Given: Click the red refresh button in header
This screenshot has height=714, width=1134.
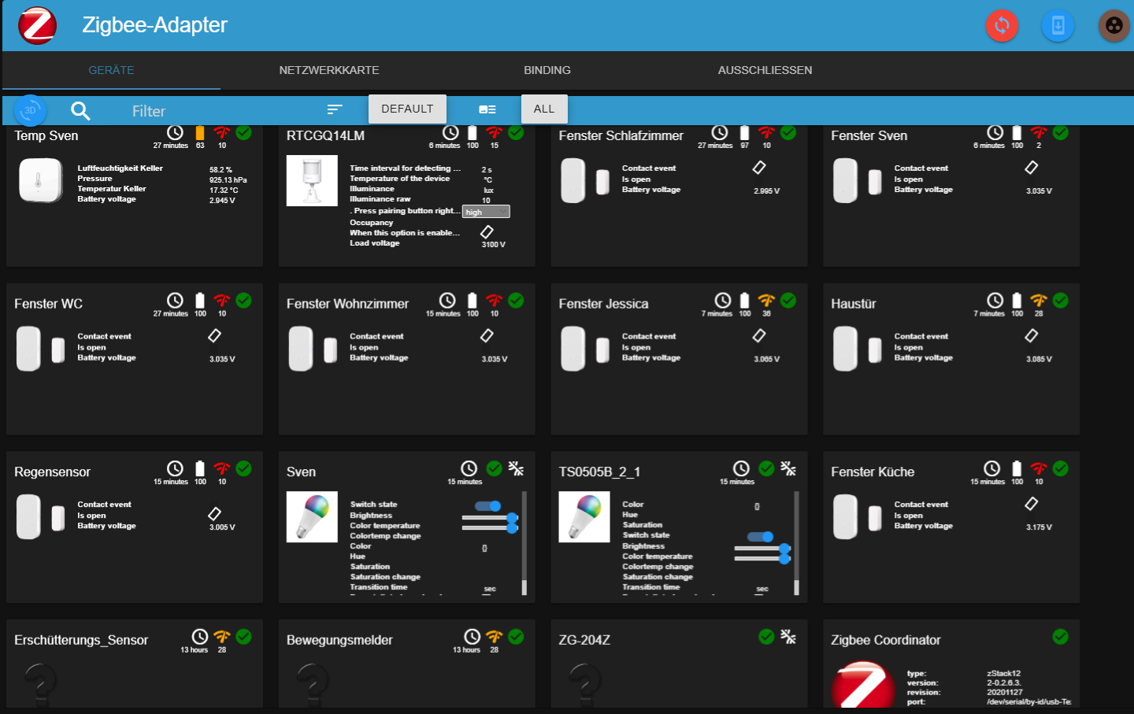Looking at the screenshot, I should click(1002, 25).
